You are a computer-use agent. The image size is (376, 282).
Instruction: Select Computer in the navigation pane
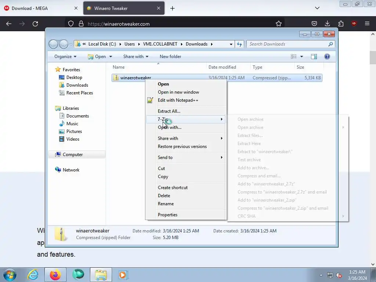[x=72, y=155]
